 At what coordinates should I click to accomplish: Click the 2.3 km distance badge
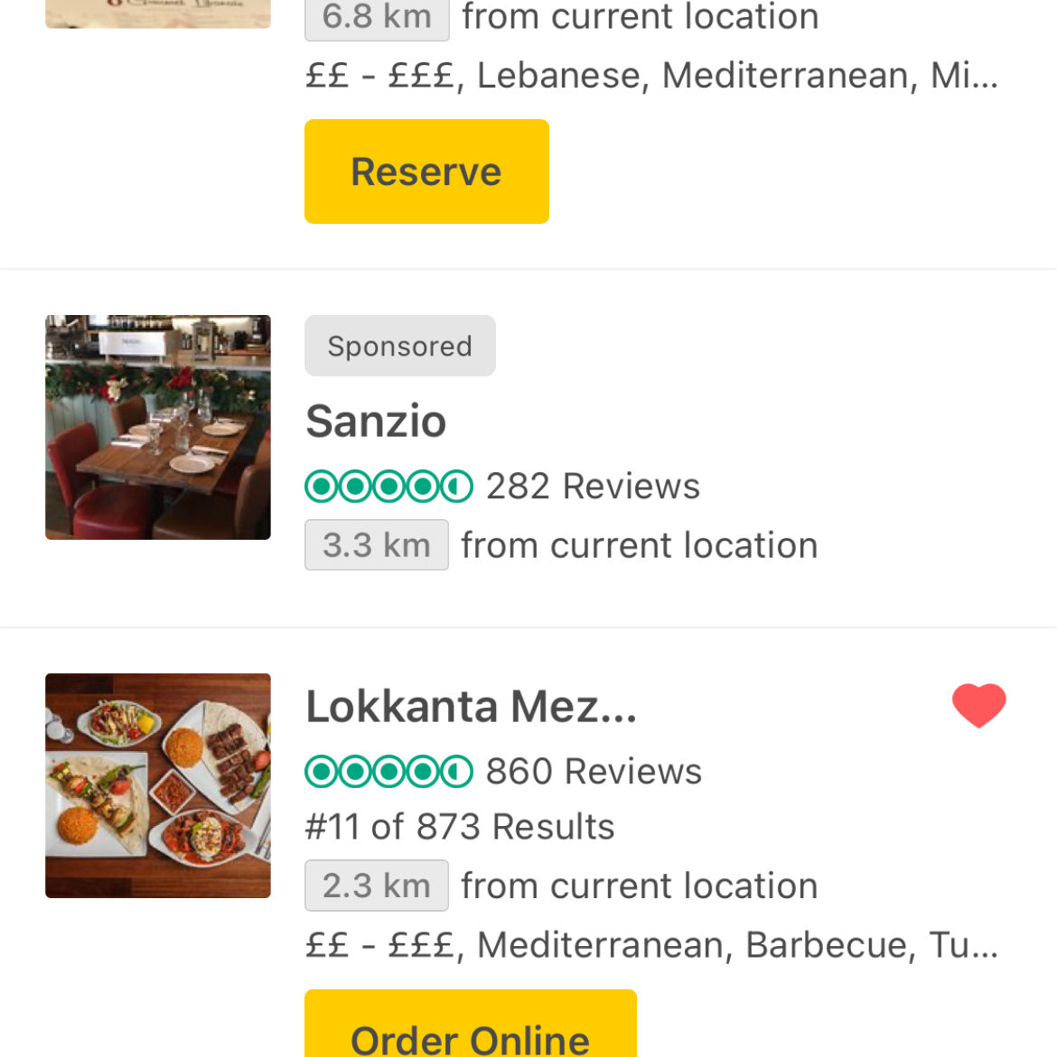[x=376, y=885]
